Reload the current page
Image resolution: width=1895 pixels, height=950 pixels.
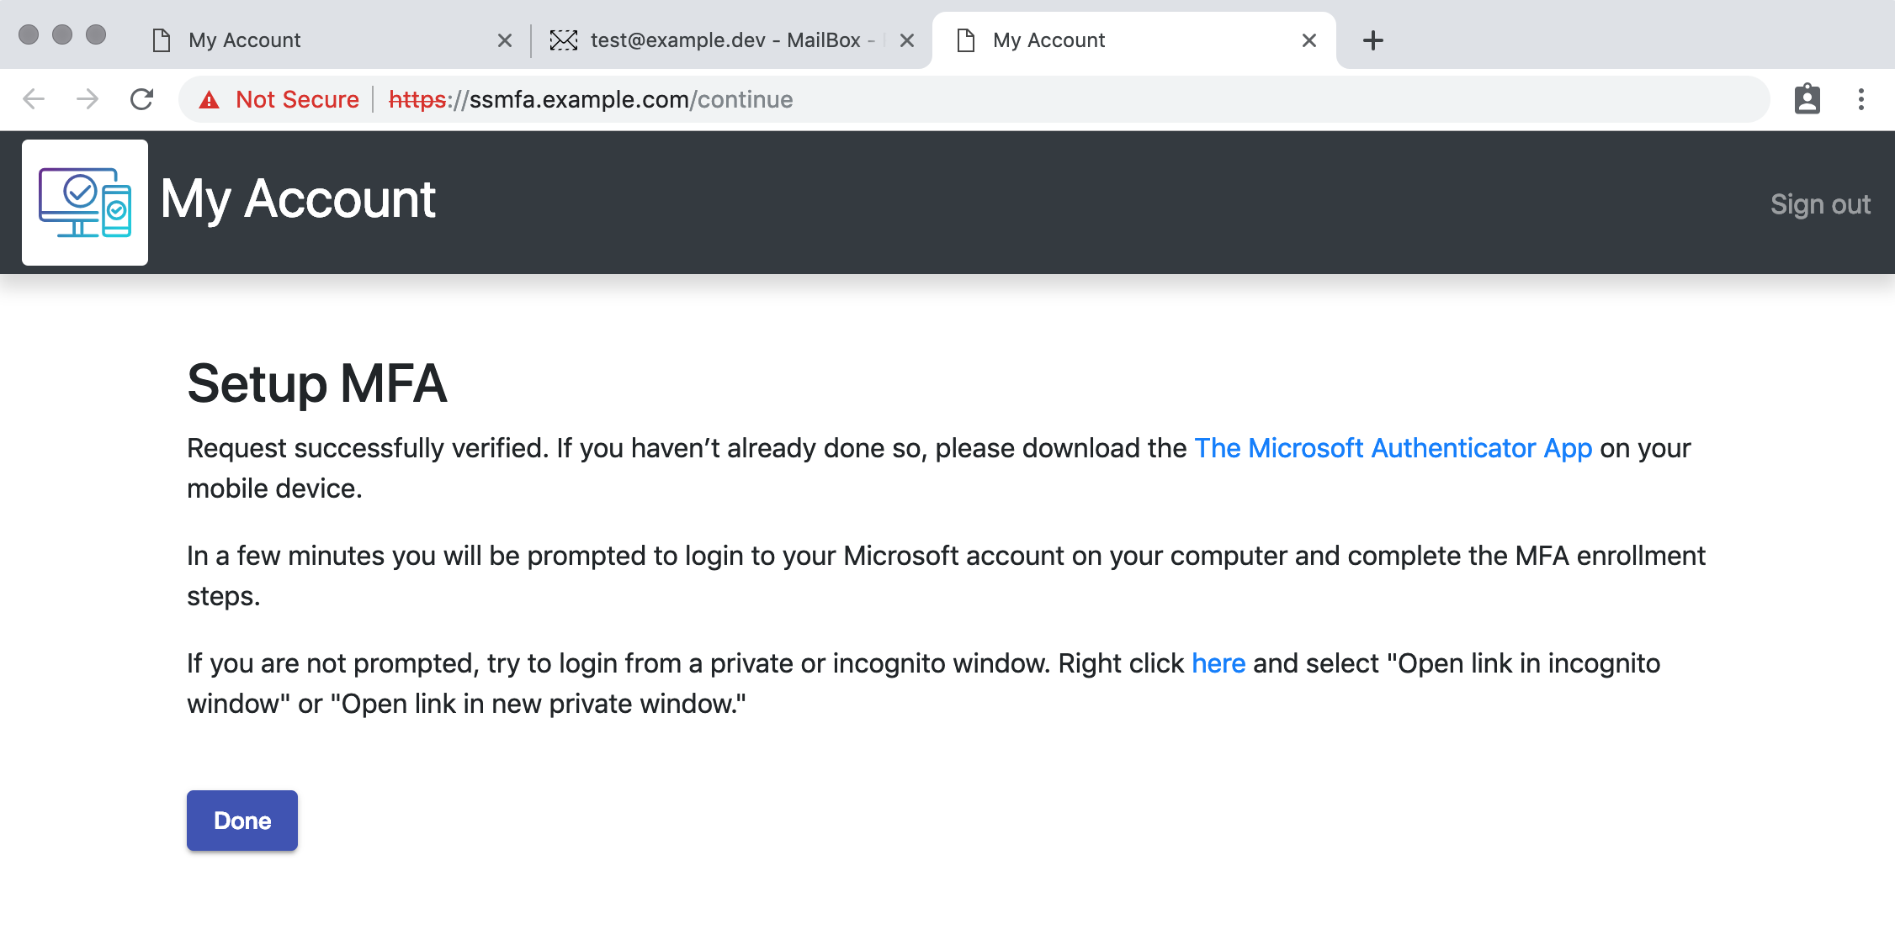(x=141, y=99)
